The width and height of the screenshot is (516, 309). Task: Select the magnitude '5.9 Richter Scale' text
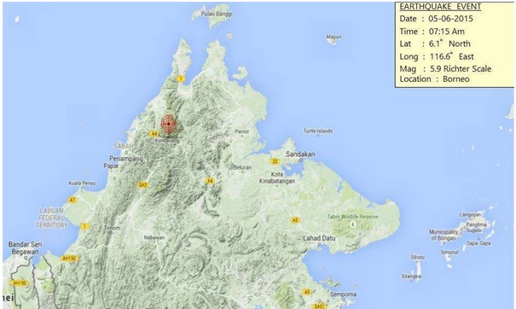point(461,69)
